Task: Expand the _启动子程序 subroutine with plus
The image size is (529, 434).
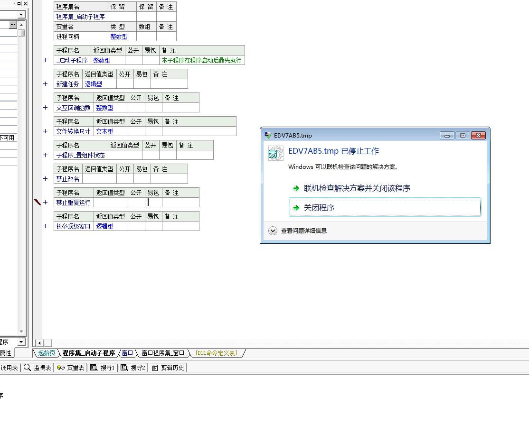Action: pos(46,60)
